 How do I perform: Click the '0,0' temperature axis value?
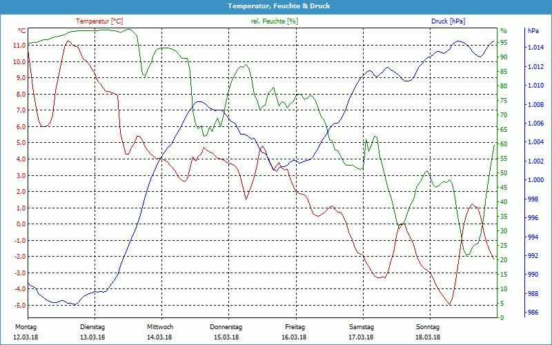point(21,224)
